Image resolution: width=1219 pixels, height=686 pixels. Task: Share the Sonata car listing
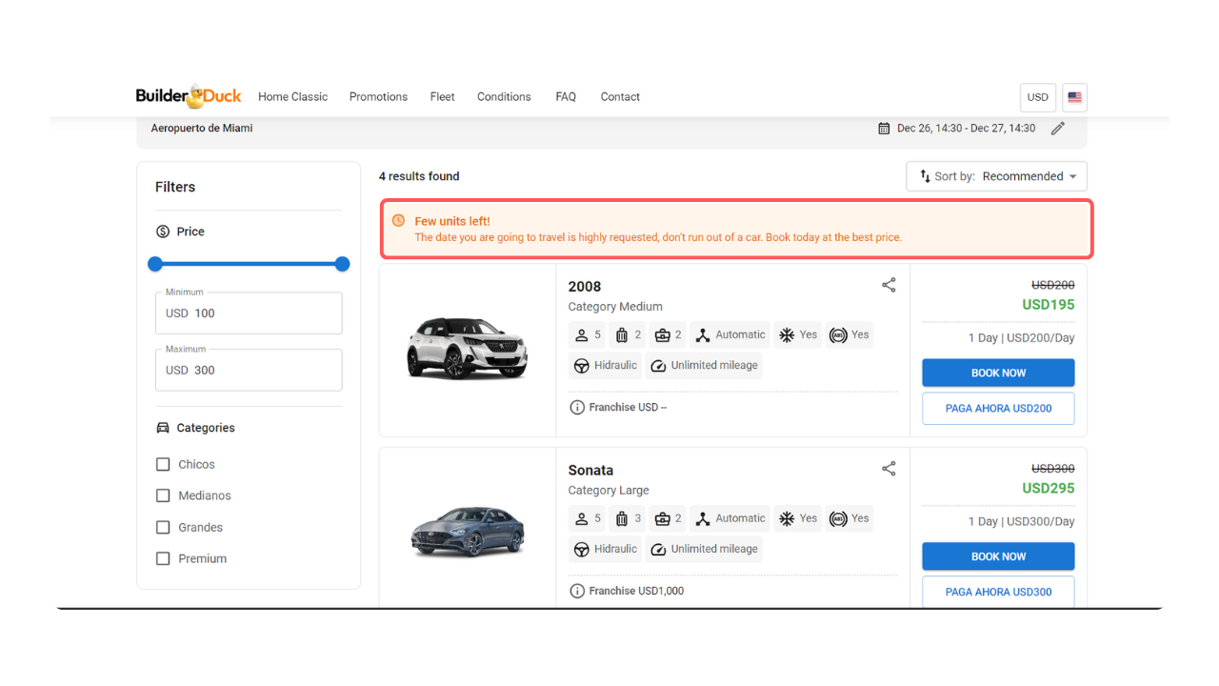tap(889, 469)
